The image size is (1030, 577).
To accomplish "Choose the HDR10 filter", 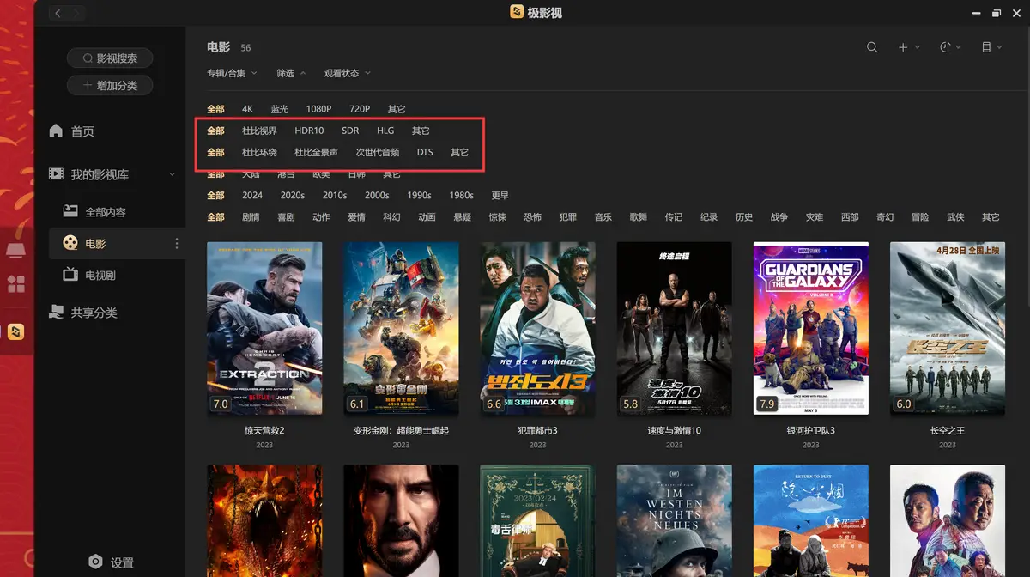I will pyautogui.click(x=309, y=131).
